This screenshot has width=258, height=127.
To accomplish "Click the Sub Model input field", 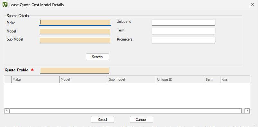I will (x=75, y=40).
